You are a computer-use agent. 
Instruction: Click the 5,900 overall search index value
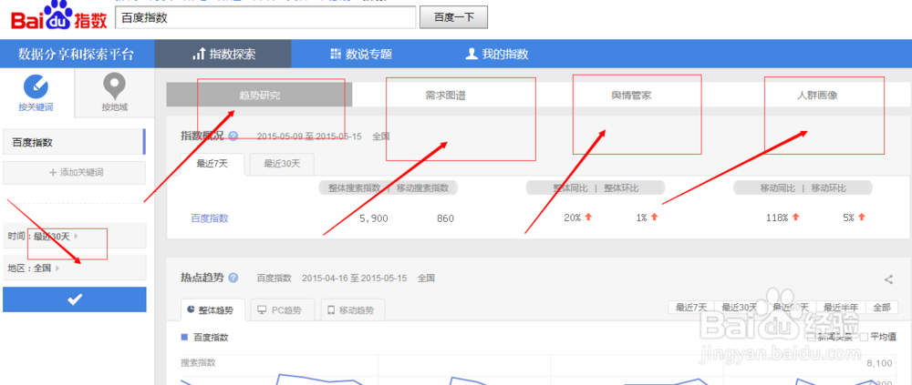373,218
